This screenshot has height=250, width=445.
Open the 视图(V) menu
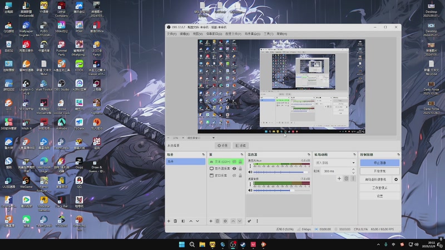(198, 34)
